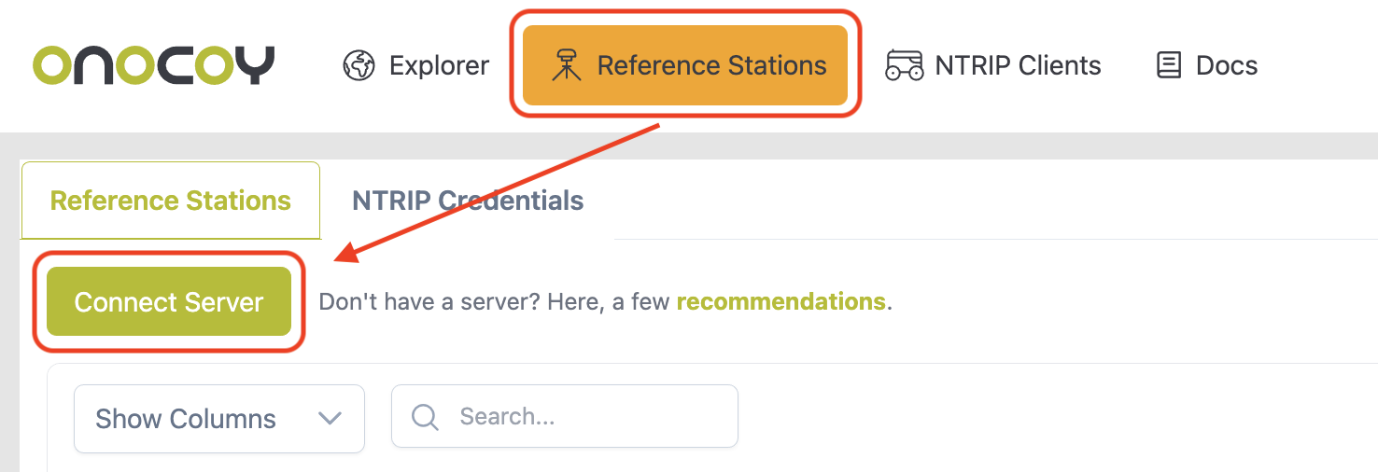Switch to the NTRIP Credentials tab
Screen dimensions: 1378x472
(468, 201)
